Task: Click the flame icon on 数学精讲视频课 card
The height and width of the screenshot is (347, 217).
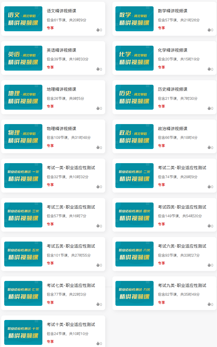Action: click(x=209, y=30)
